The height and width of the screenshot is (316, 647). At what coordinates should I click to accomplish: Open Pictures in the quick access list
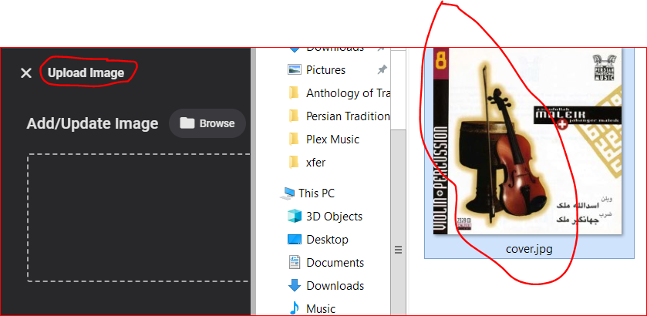[325, 69]
